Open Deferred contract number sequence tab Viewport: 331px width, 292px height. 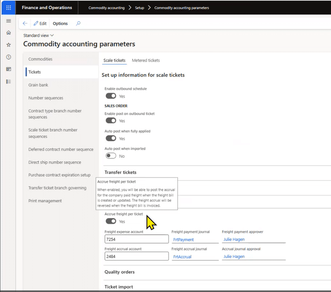coord(61,149)
